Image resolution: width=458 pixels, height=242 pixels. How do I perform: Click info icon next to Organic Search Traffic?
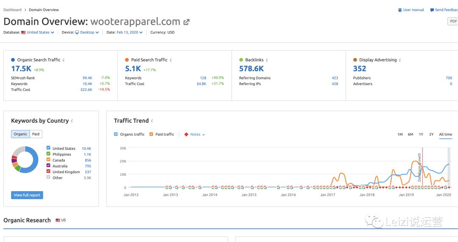click(63, 60)
